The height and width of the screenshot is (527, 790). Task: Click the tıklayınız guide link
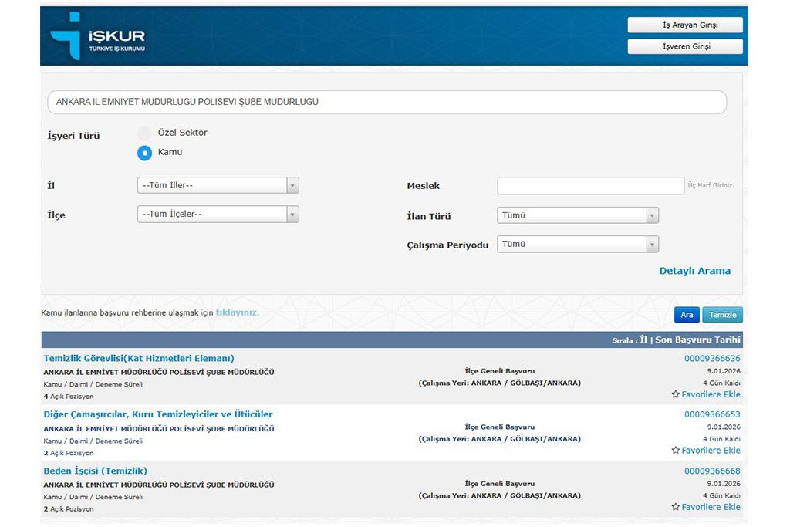point(237,312)
